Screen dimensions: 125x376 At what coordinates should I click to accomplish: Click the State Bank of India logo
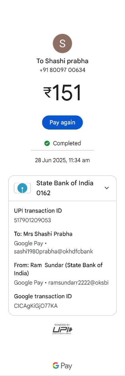[22, 188]
